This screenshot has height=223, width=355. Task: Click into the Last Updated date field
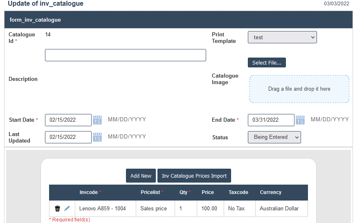tap(68, 137)
